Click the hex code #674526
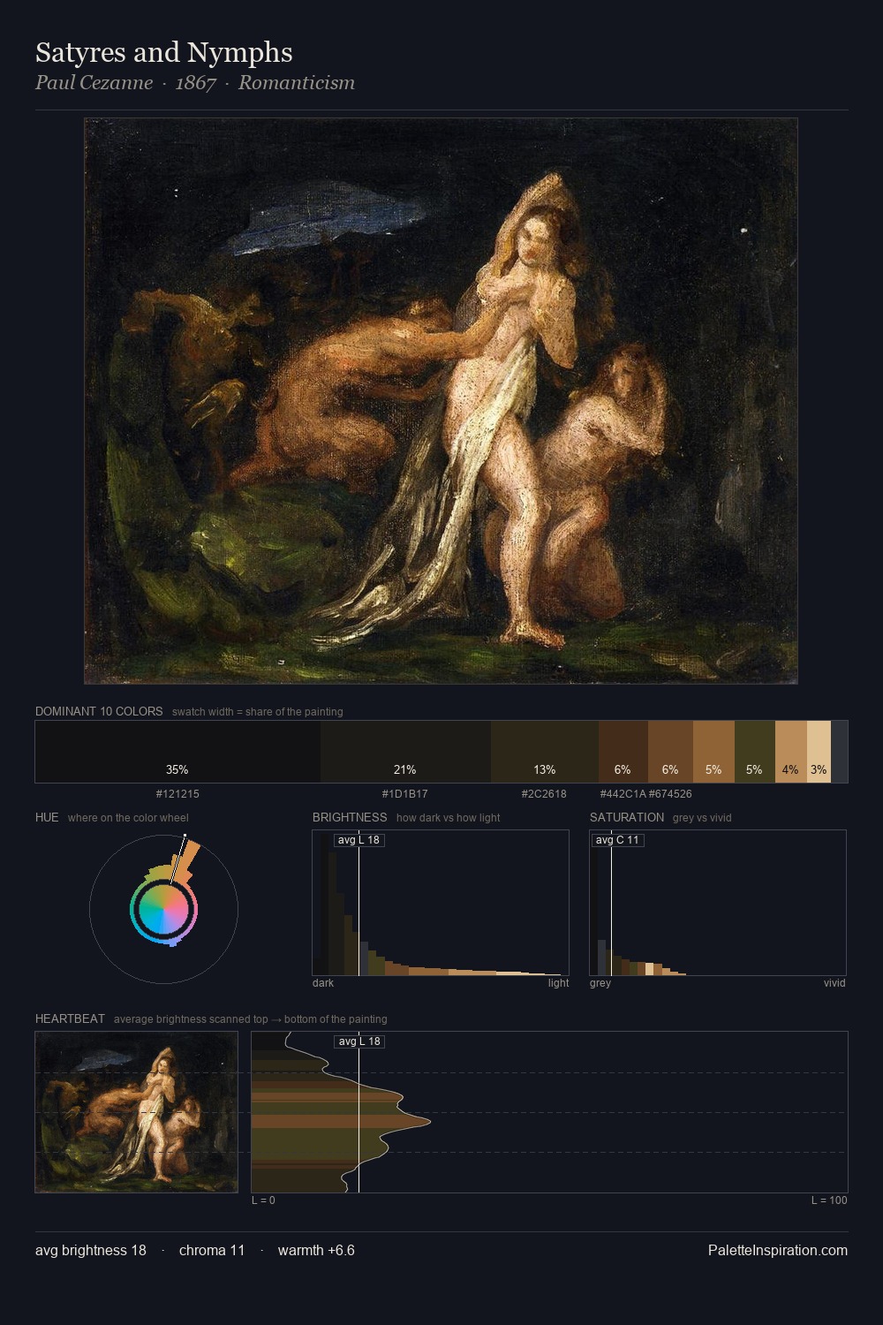The width and height of the screenshot is (883, 1325). pyautogui.click(x=670, y=794)
